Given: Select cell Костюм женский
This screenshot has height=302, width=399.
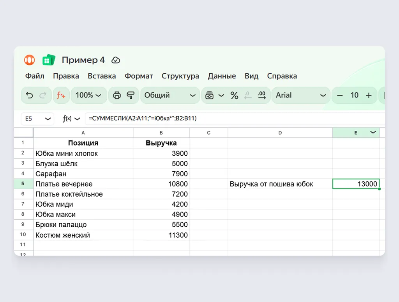Looking at the screenshot, I should click(x=83, y=235).
